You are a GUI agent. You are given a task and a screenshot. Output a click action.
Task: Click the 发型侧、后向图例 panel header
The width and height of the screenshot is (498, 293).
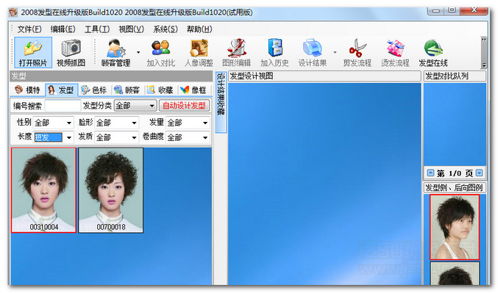click(x=455, y=188)
